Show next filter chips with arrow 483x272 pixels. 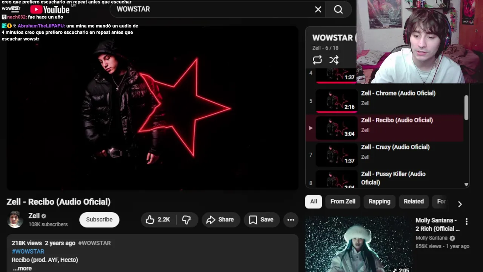(x=460, y=204)
